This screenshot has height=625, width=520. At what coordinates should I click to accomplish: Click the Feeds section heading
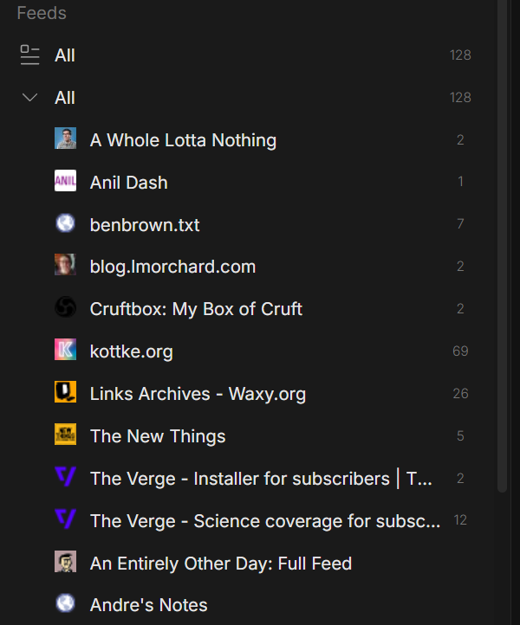tap(42, 13)
